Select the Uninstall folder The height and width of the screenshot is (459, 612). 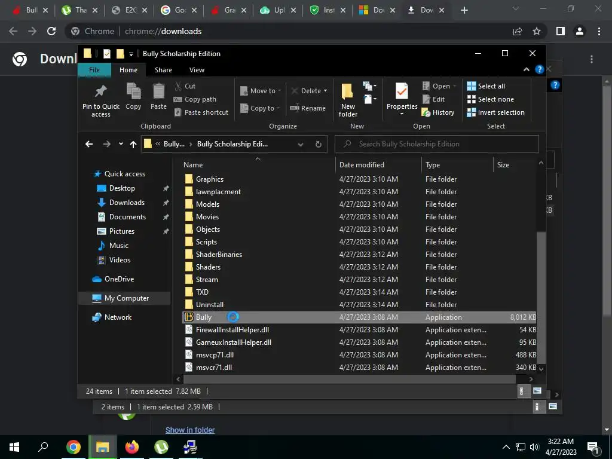tap(359, 304)
